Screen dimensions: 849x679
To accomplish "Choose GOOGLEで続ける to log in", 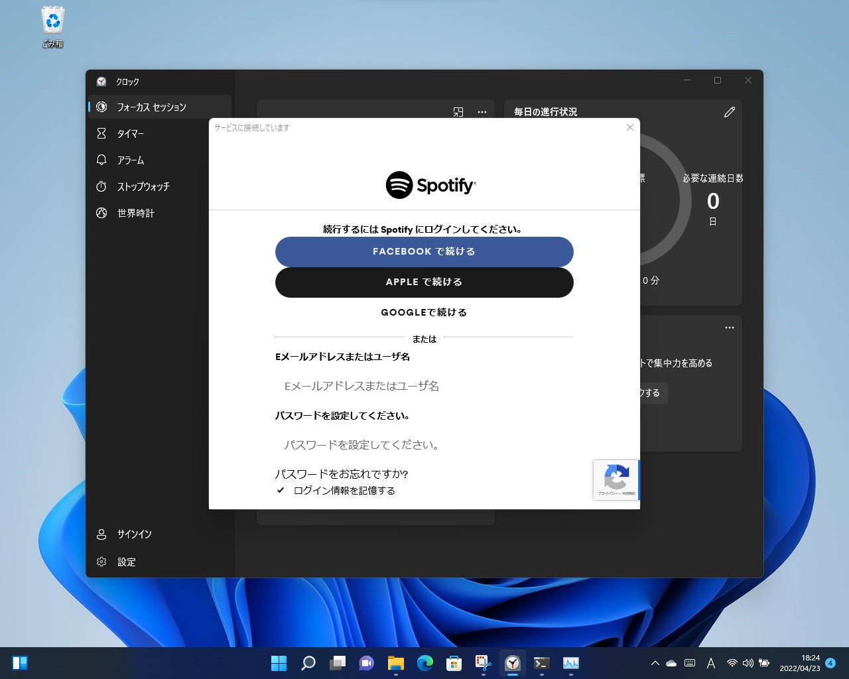I will [x=424, y=312].
